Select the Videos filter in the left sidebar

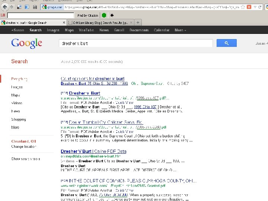point(17,103)
